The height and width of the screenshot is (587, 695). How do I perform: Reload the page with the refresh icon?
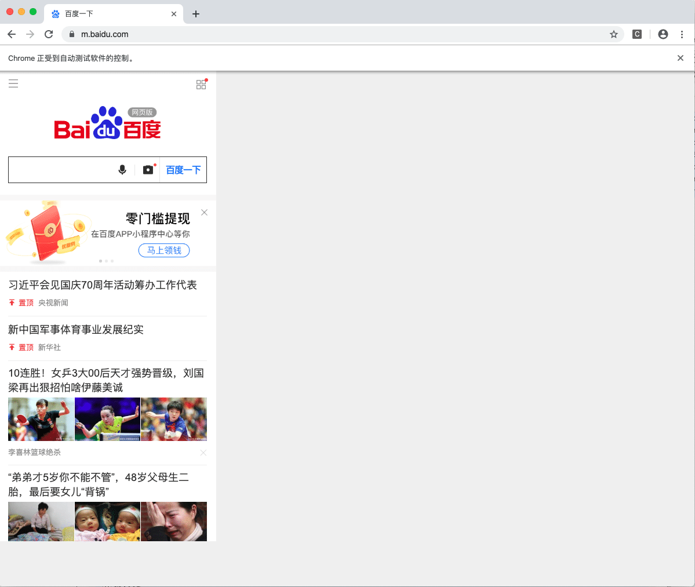tap(49, 34)
